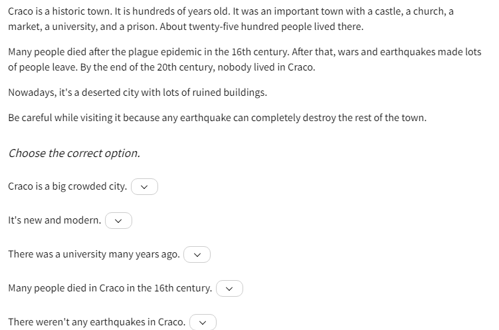Click the paragraph line 'Nowadays, it's a deserted city'
The height and width of the screenshot is (330, 499).
(x=138, y=92)
